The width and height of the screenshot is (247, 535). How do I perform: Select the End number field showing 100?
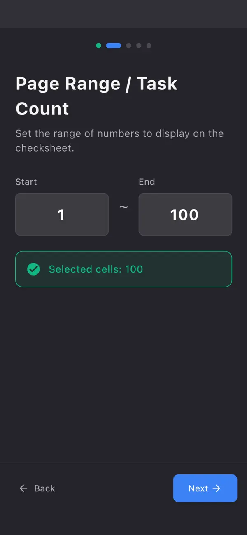point(185,214)
